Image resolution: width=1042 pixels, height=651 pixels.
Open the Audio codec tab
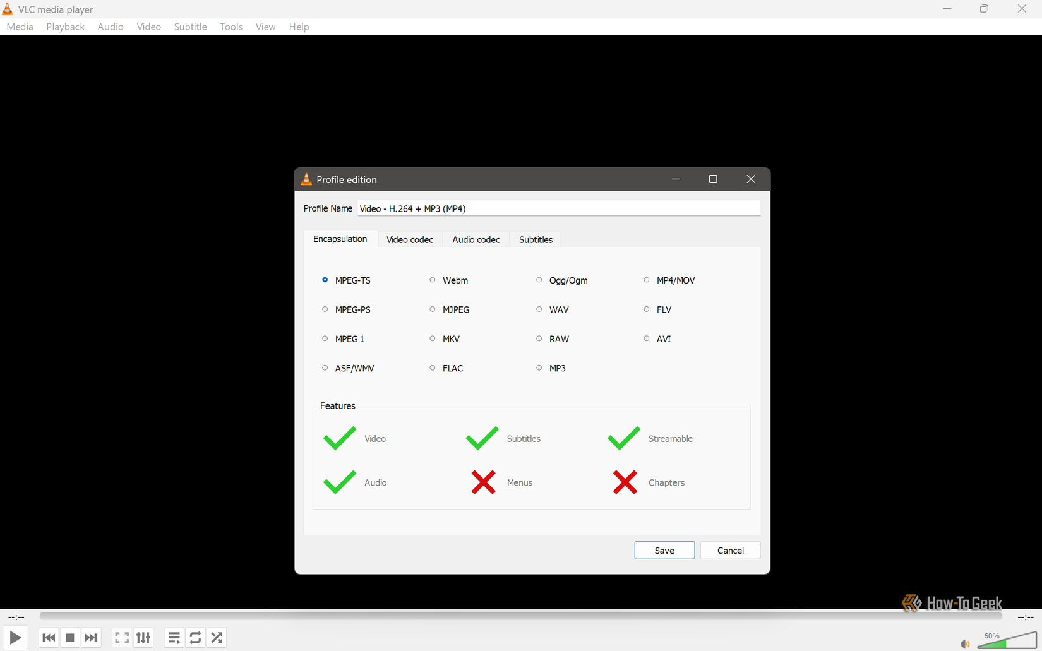click(476, 240)
